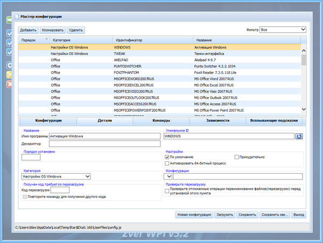Click the Сохранить как... button
The width and height of the screenshot is (323, 243).
tap(275, 215)
